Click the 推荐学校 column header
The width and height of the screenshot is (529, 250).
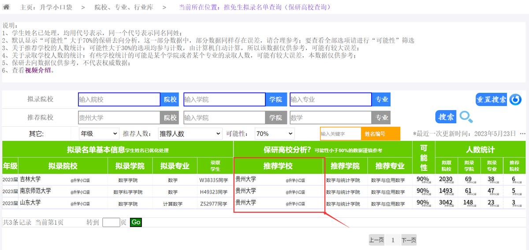pos(278,166)
